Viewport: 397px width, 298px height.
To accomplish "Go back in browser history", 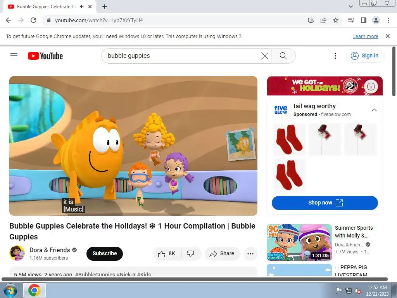I will pyautogui.click(x=9, y=20).
